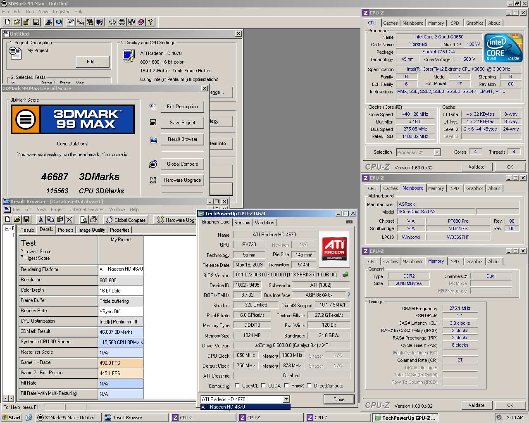
Task: Switch to the Sensors tab in GPU-Z
Action: pos(242,222)
